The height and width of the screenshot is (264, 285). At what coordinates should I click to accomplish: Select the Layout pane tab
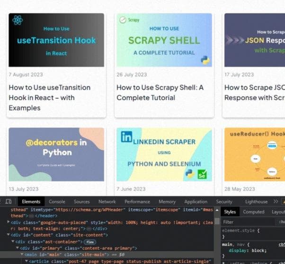click(278, 212)
